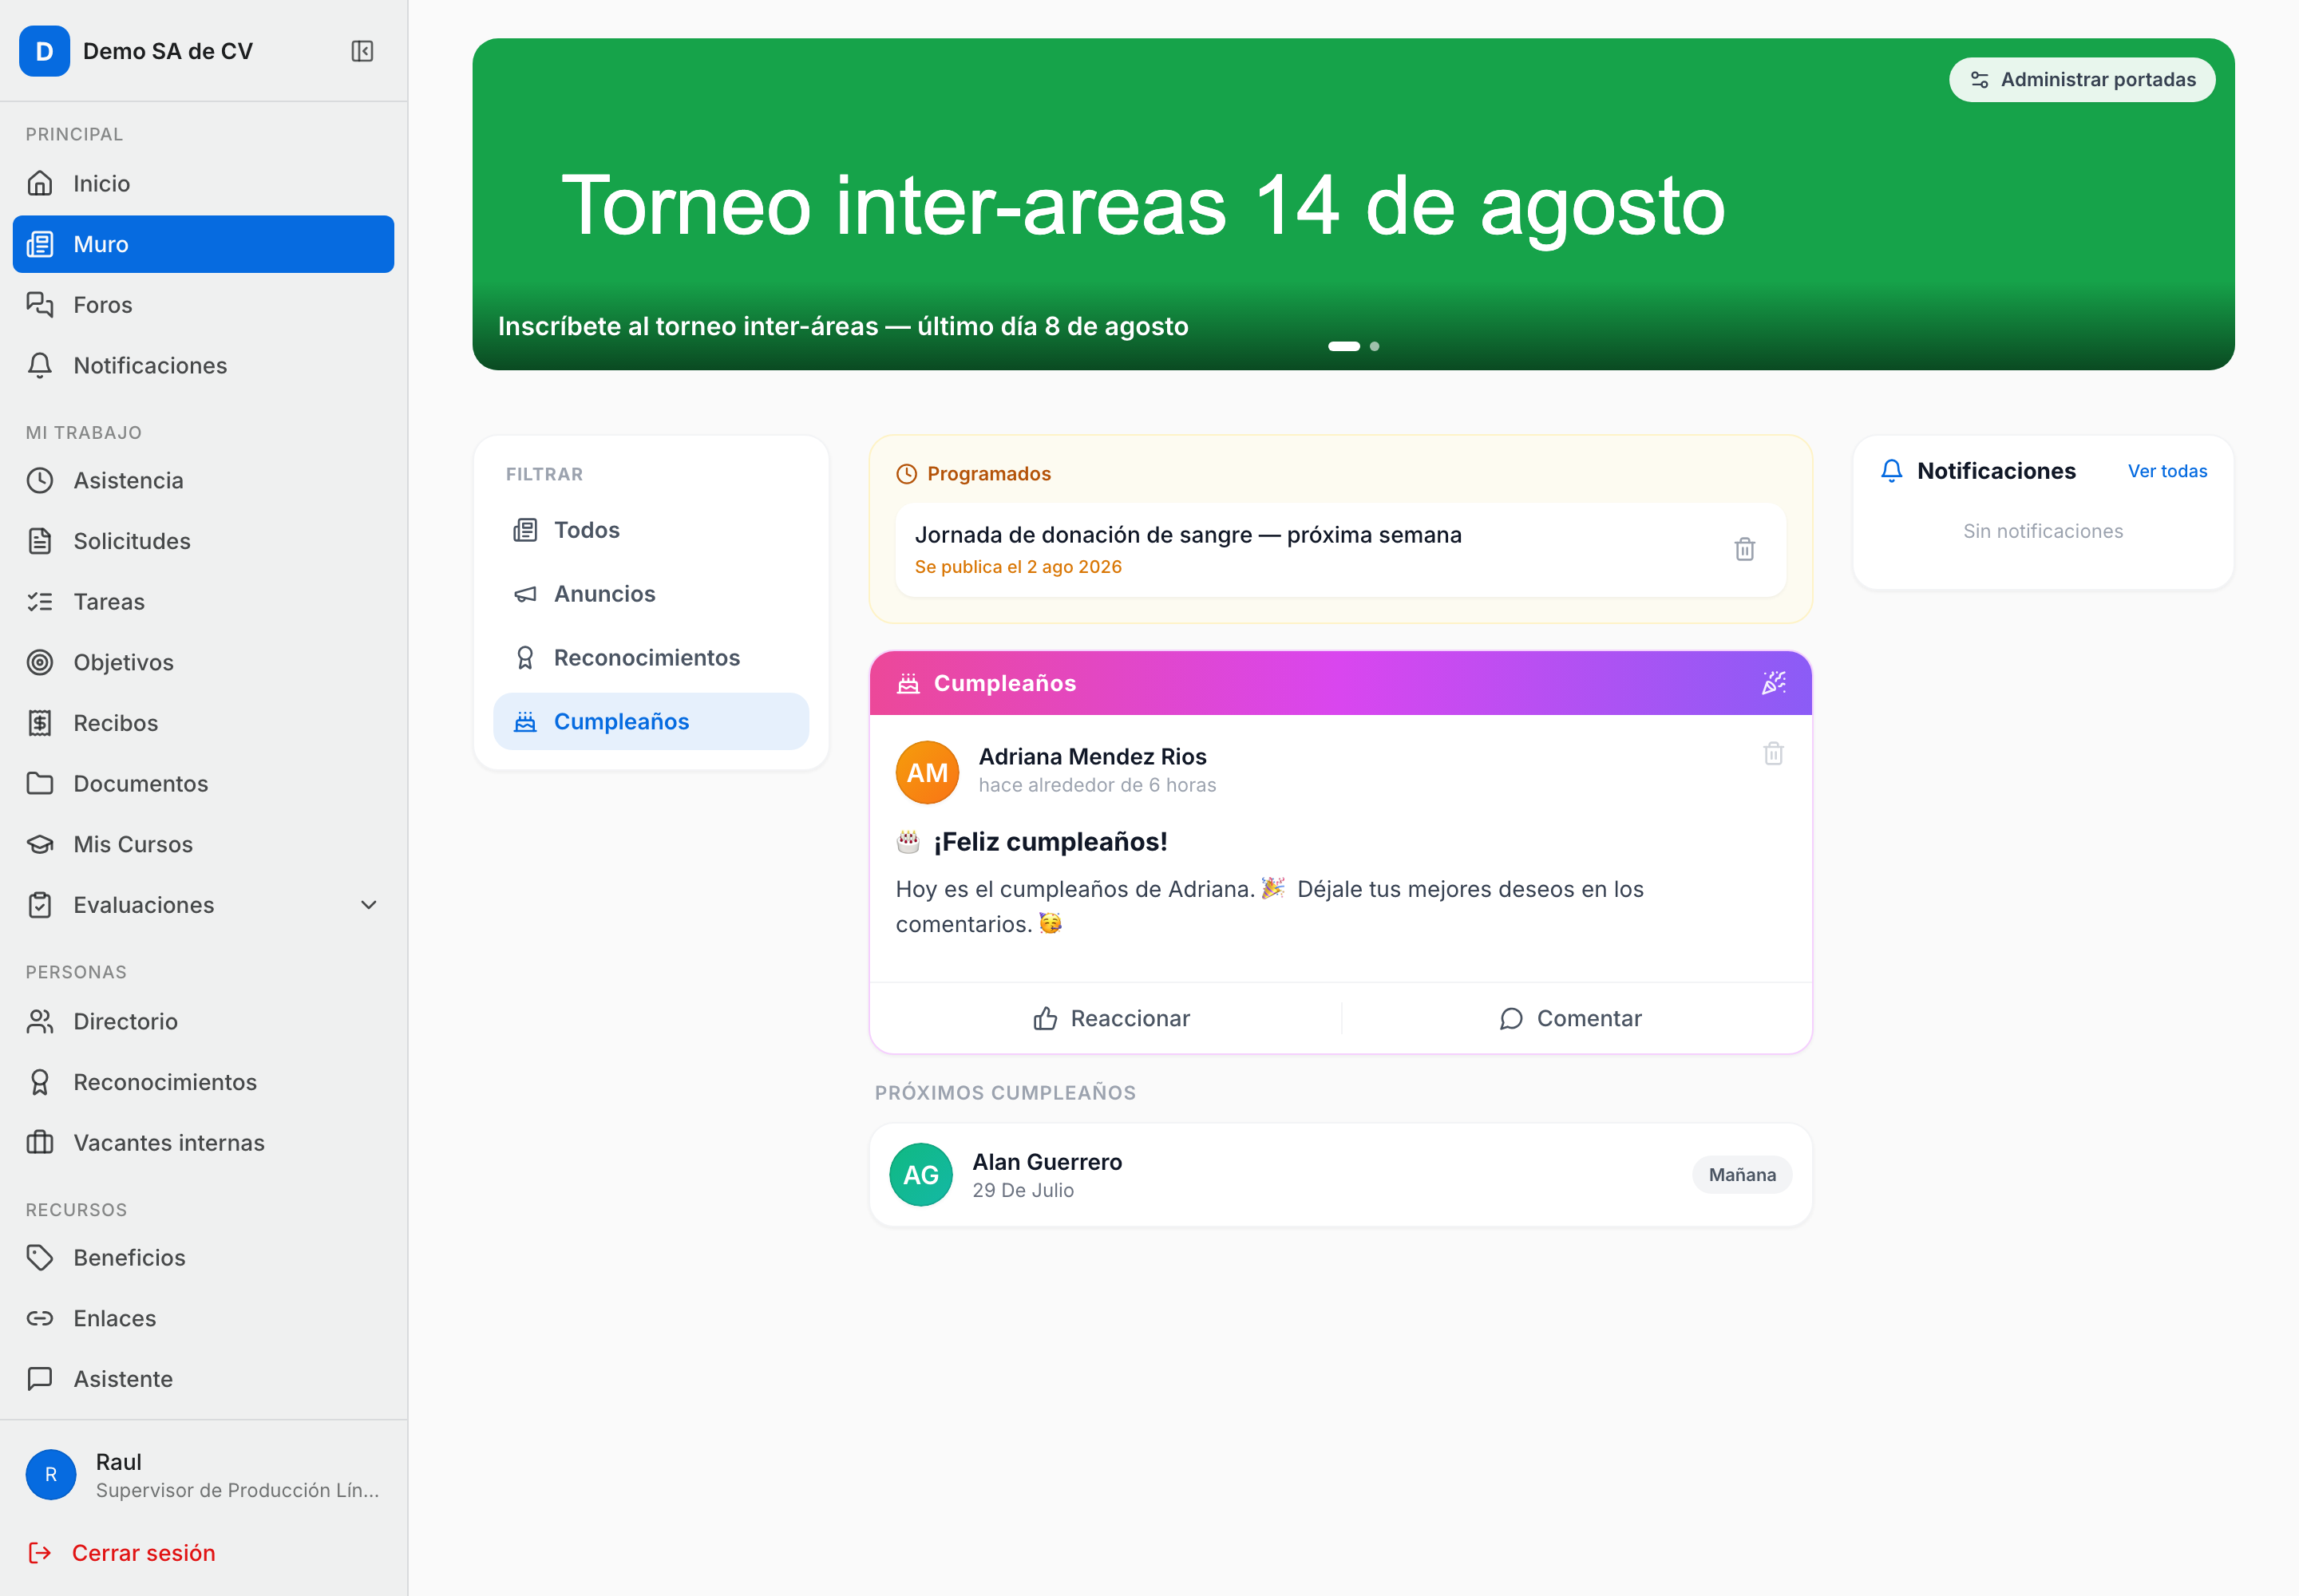Expand the Evaluaciones submenu chevron
2299x1596 pixels.
tap(368, 905)
